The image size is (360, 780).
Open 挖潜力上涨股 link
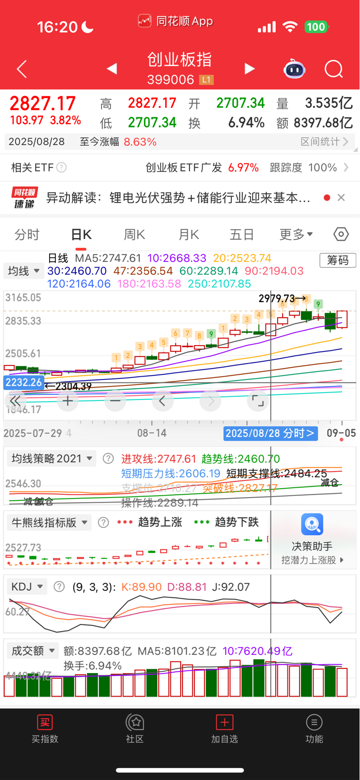pos(312,560)
